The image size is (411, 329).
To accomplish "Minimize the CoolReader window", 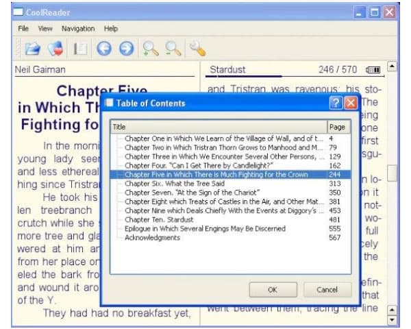I will 360,12.
